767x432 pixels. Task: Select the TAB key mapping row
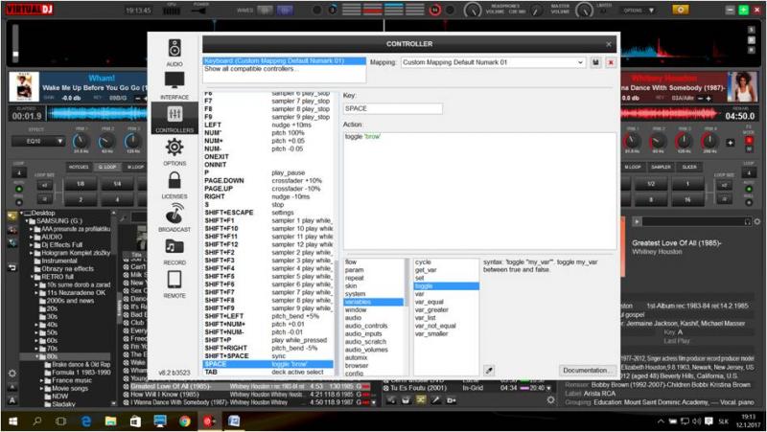[268, 373]
